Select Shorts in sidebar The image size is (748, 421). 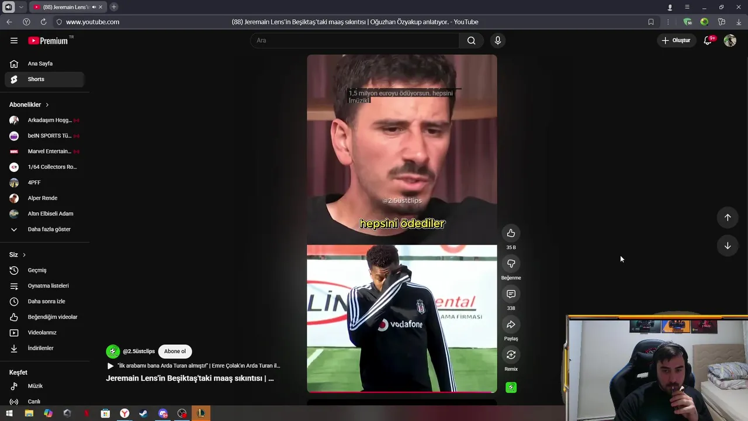click(x=44, y=79)
